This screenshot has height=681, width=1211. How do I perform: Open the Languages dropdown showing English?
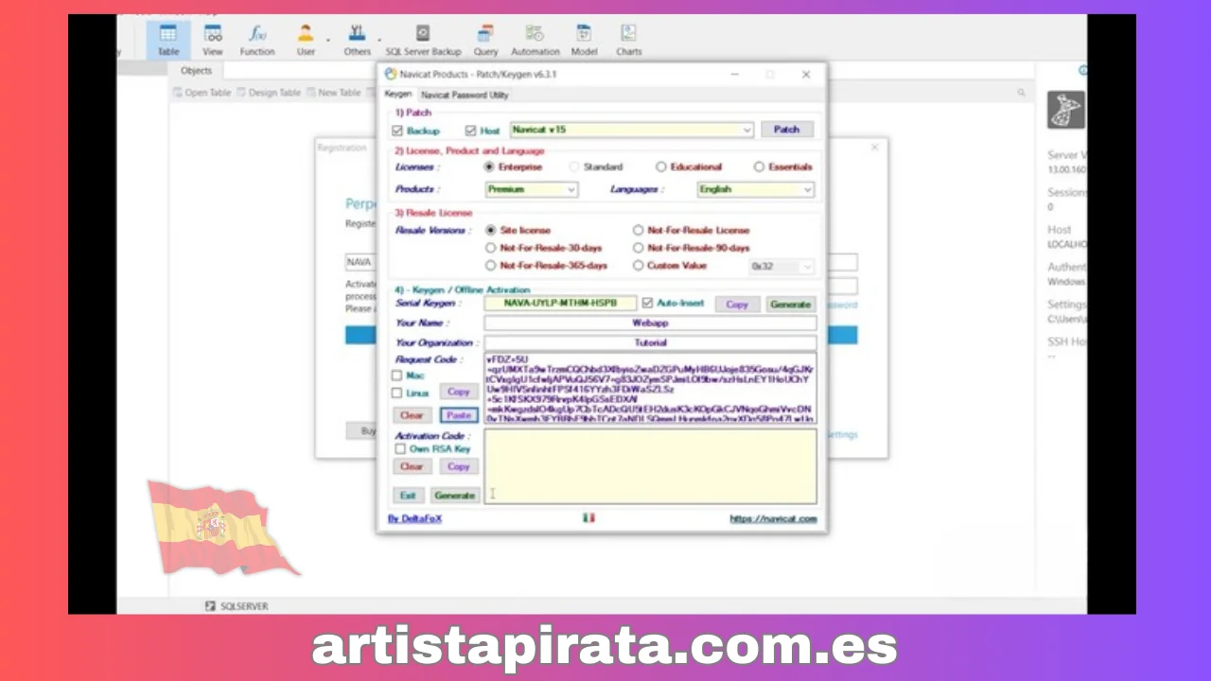point(755,189)
